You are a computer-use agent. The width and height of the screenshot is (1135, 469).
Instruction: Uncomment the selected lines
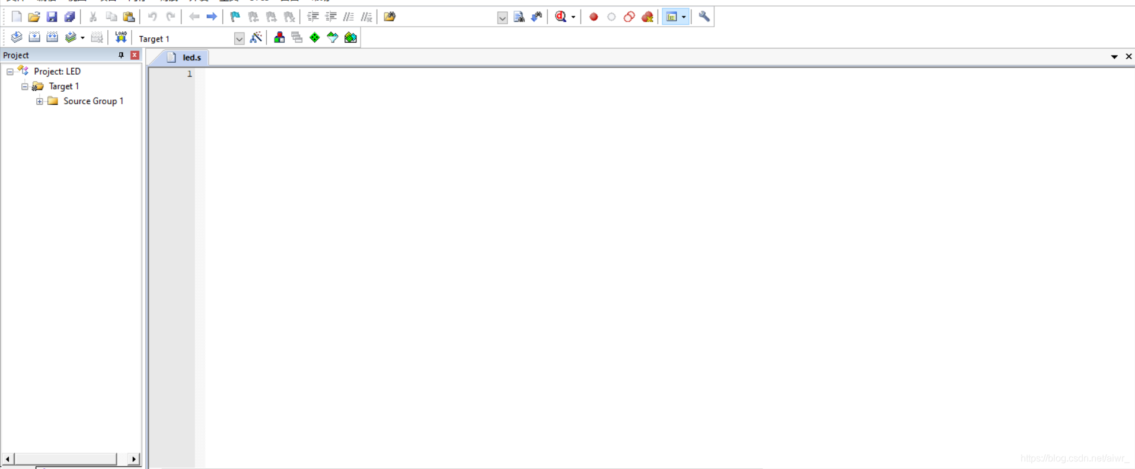click(x=366, y=17)
